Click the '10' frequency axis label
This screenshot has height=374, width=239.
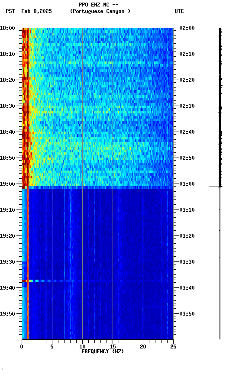coord(82,347)
